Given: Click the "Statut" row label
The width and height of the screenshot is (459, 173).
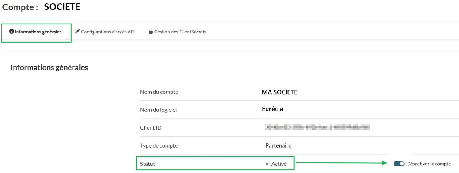Looking at the screenshot, I should [148, 164].
